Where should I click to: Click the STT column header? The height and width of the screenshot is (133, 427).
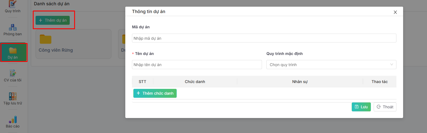coord(142,82)
